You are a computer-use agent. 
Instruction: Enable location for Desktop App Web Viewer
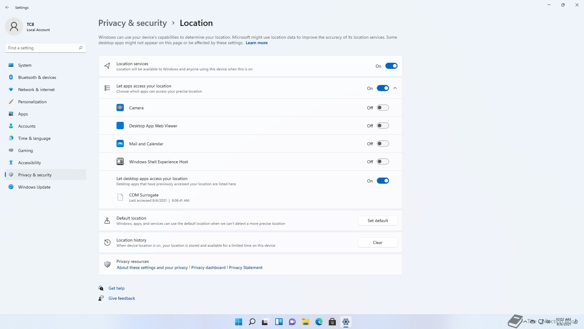(383, 126)
